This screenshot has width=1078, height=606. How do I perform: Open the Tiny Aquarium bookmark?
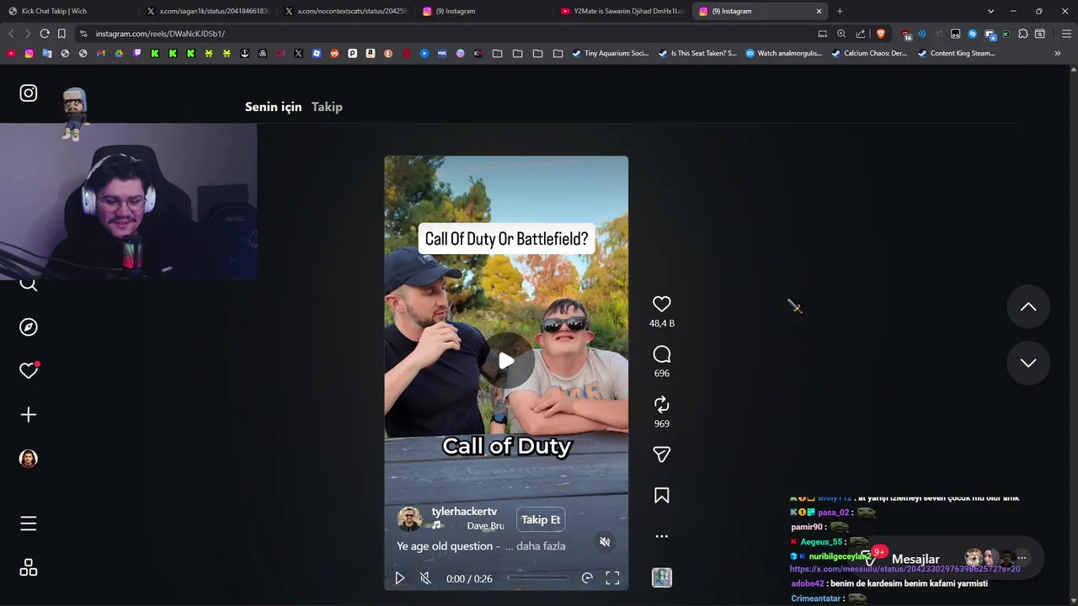611,53
